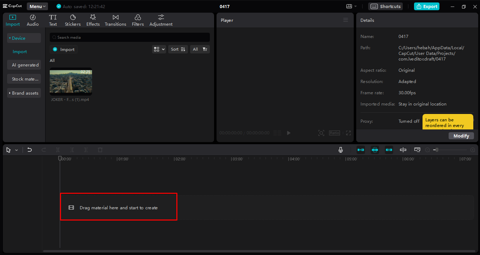Click the focus zoom preview icon

pos(321,133)
